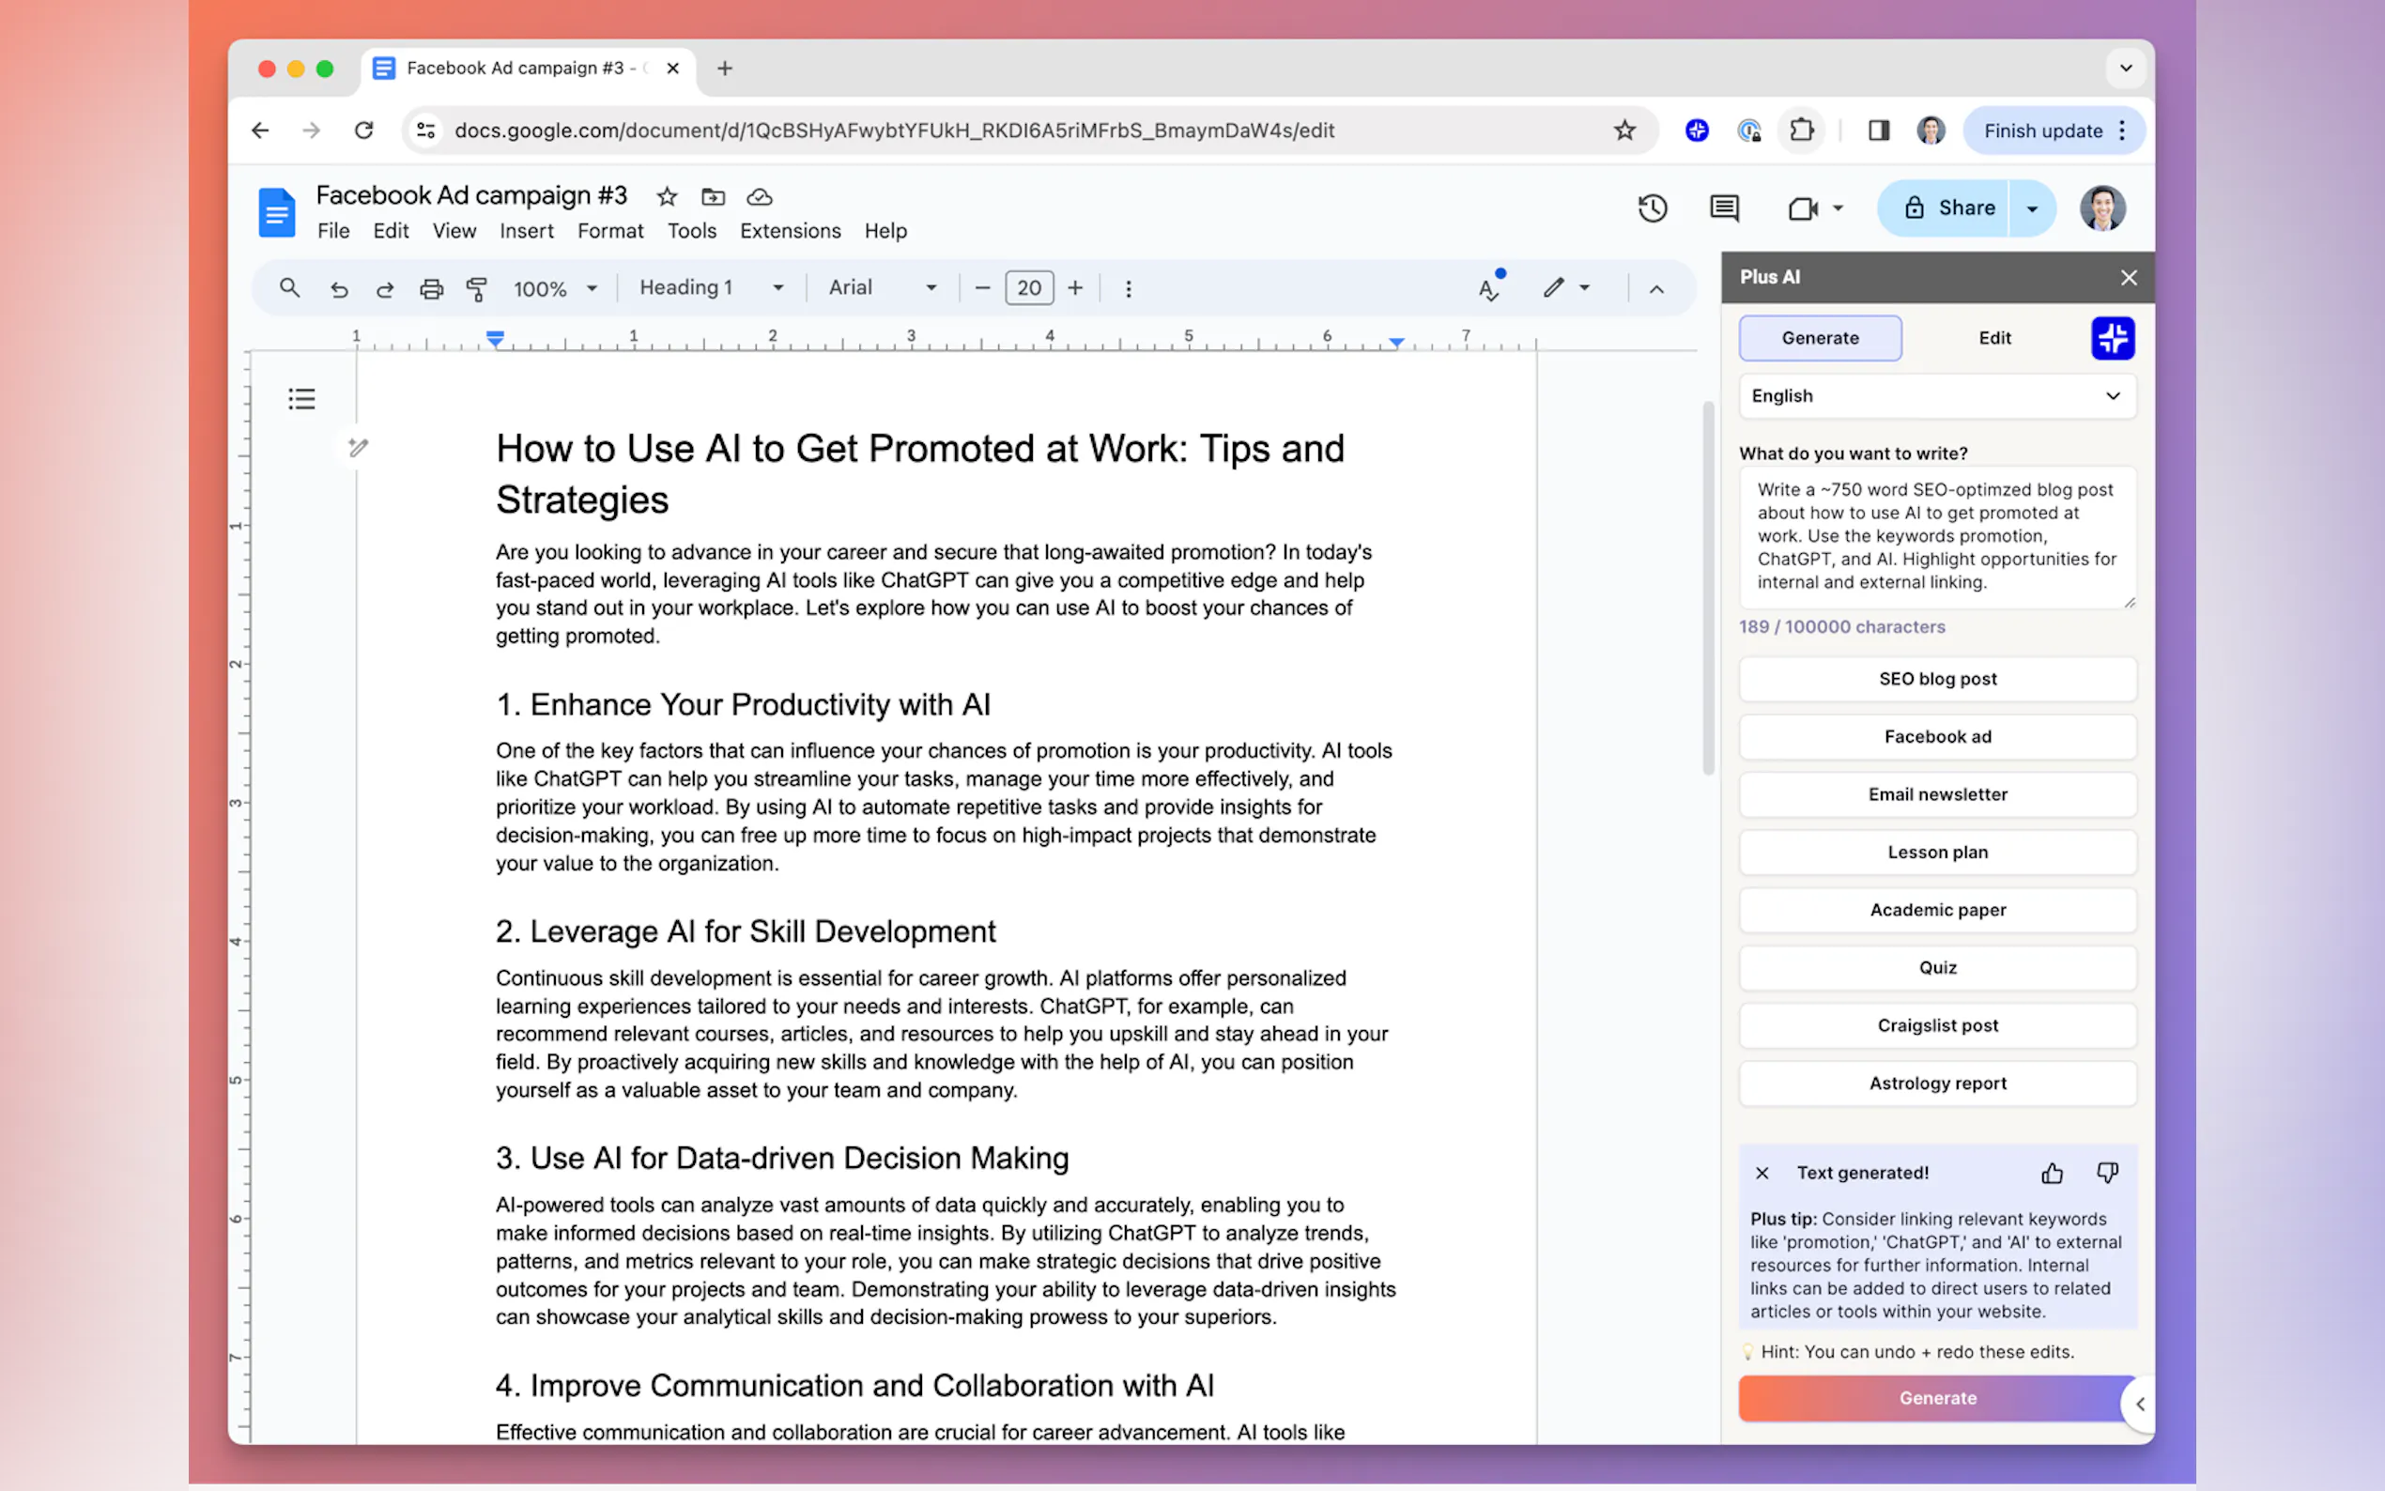Open the Help menu
Viewport: 2385px width, 1491px height.
point(885,231)
